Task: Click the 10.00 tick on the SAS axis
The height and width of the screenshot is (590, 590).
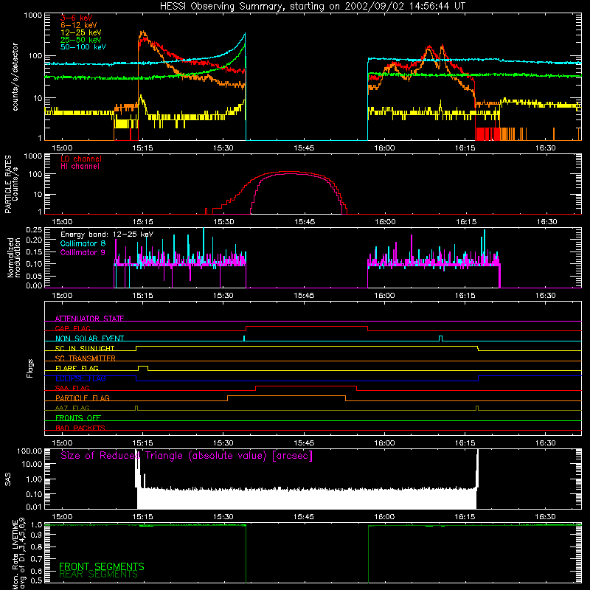Action: click(32, 465)
